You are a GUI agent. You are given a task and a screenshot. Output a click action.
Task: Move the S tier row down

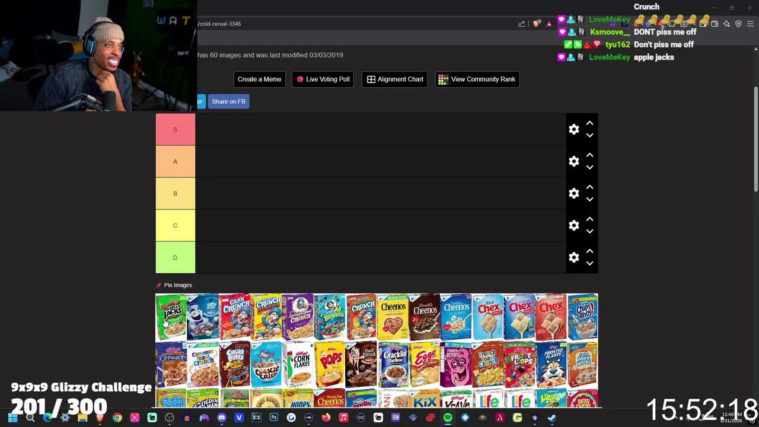tap(589, 135)
